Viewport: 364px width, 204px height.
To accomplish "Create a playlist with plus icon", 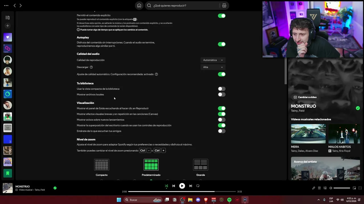I will click(8, 26).
